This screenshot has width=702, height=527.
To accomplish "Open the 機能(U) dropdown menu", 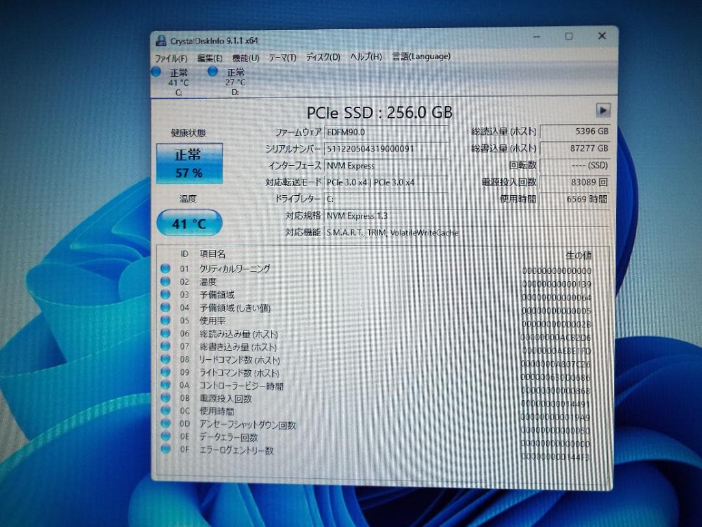I will pos(246,57).
